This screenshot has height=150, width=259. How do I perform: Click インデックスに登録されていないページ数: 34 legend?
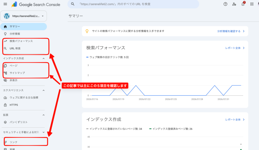(x=114, y=129)
